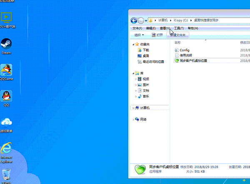Launch Internet Explorer from the desktop
250x184 pixels.
6,153
